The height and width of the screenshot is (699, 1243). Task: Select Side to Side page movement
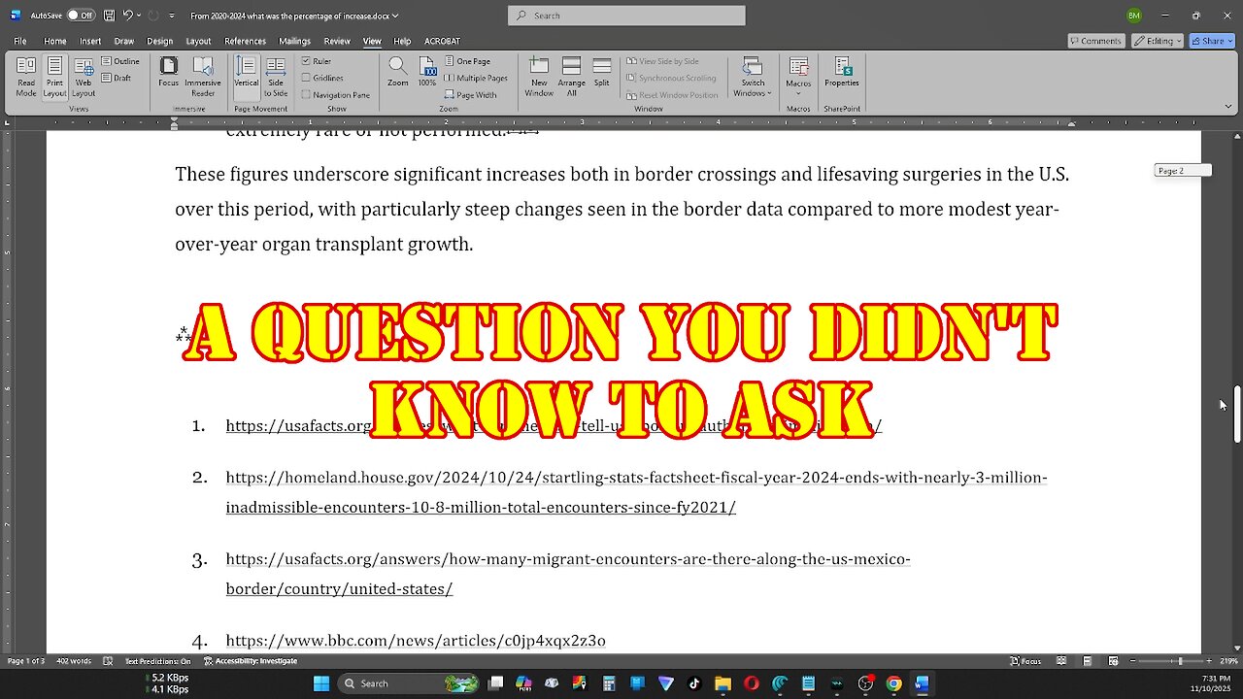click(x=276, y=77)
